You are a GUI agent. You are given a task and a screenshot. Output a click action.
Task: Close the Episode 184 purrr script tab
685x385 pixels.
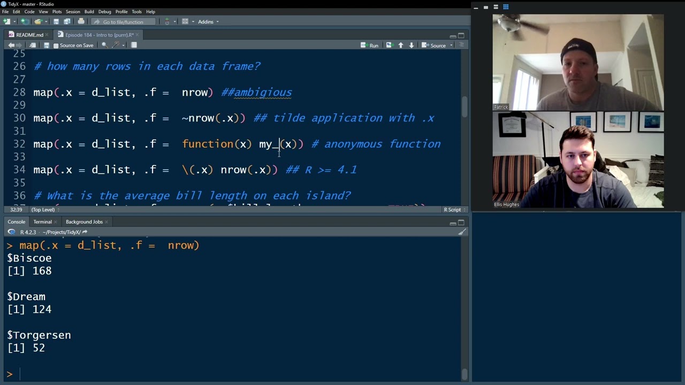coord(137,35)
